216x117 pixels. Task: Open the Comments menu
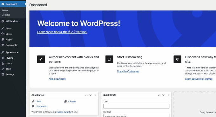point(13,45)
